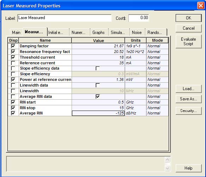Edit the Average RIN value -125
The image size is (206, 177).
[98, 113]
